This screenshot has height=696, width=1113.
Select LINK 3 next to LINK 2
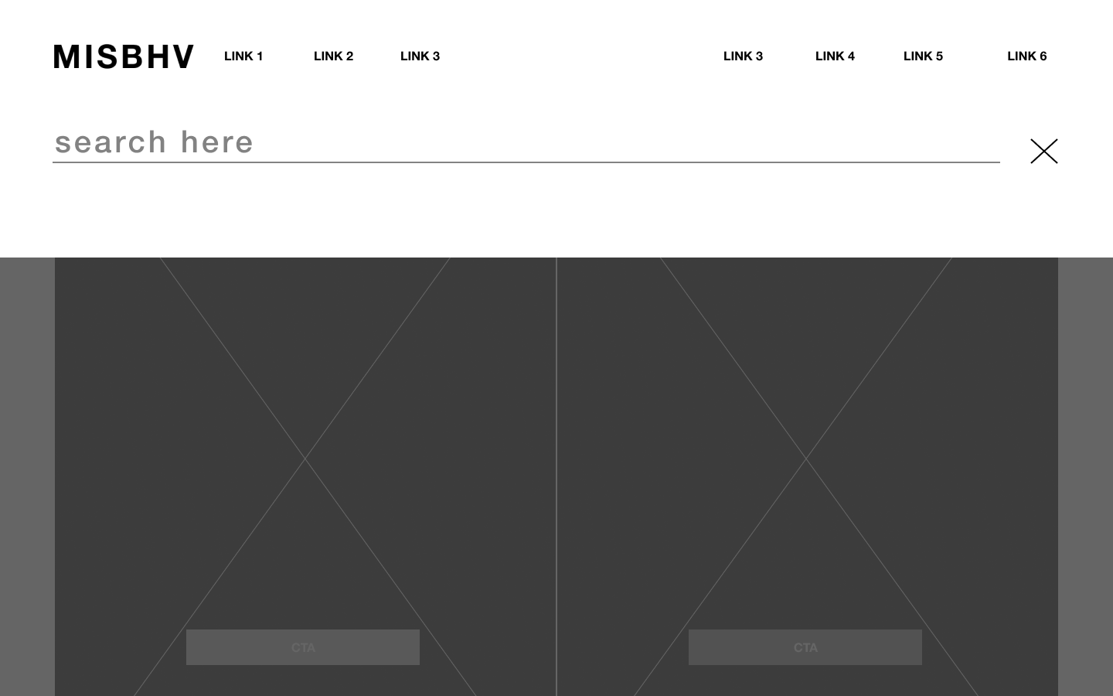tap(420, 56)
